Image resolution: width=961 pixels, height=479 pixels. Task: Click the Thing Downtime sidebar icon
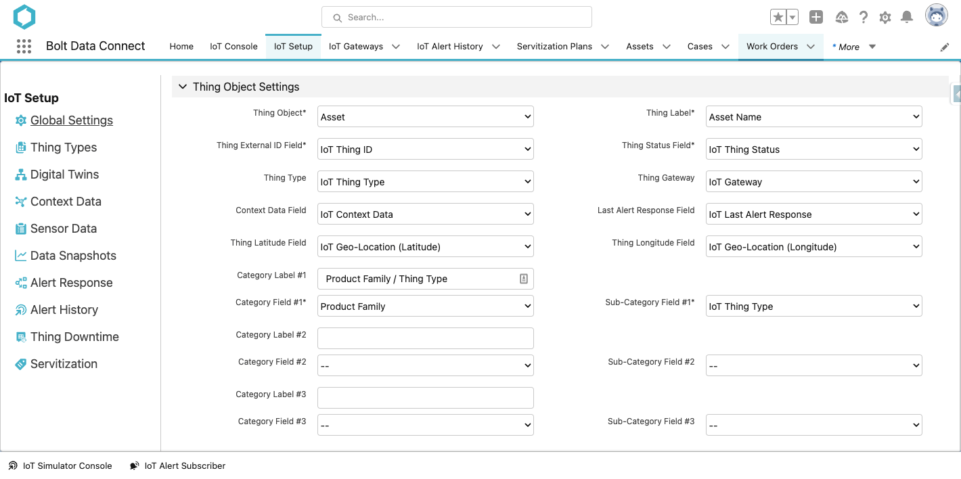tap(21, 337)
